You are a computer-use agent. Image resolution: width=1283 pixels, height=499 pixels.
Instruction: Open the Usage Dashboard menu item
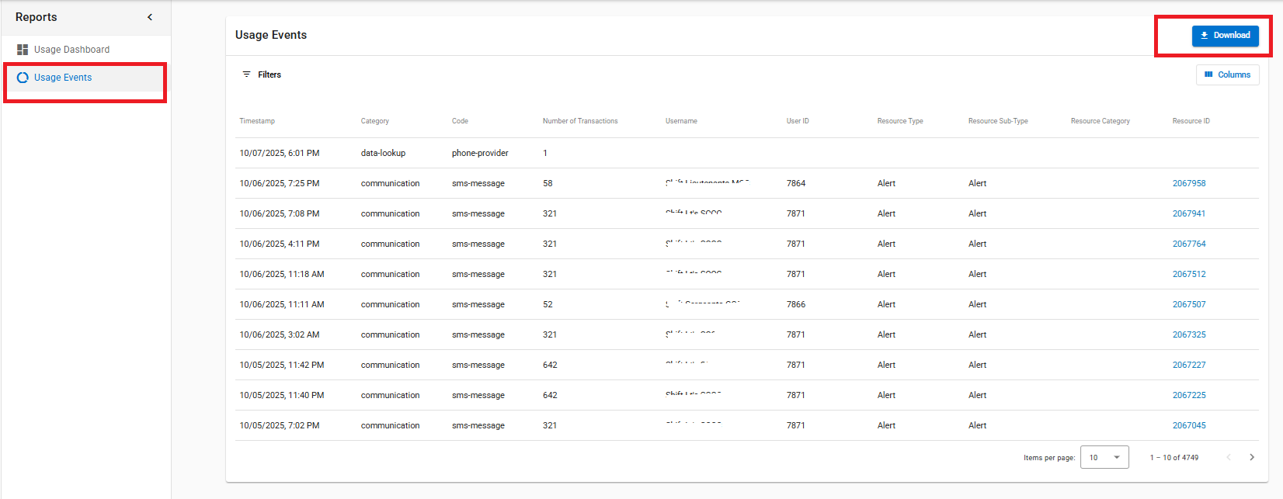click(71, 50)
